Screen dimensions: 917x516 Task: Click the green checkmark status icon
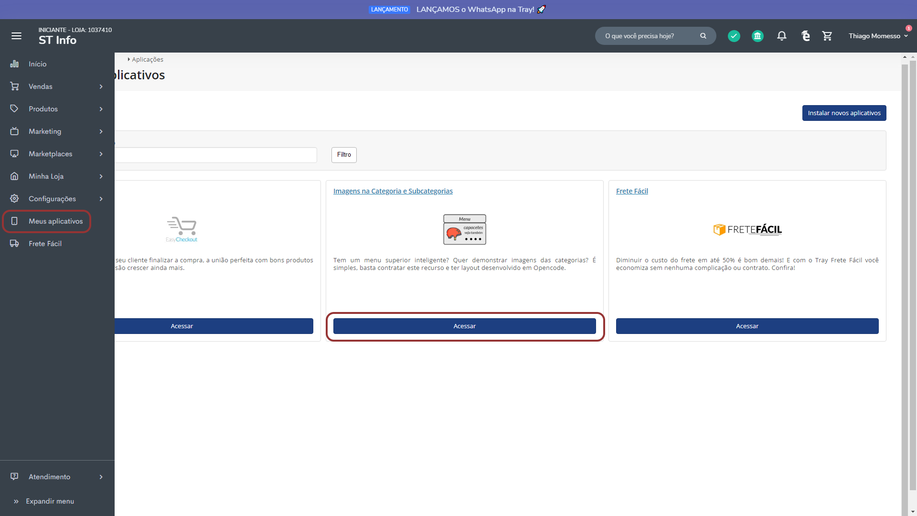[x=734, y=36]
